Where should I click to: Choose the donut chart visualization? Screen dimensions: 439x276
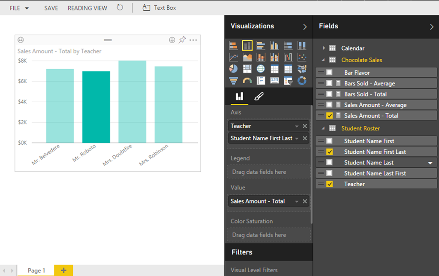pos(302,80)
